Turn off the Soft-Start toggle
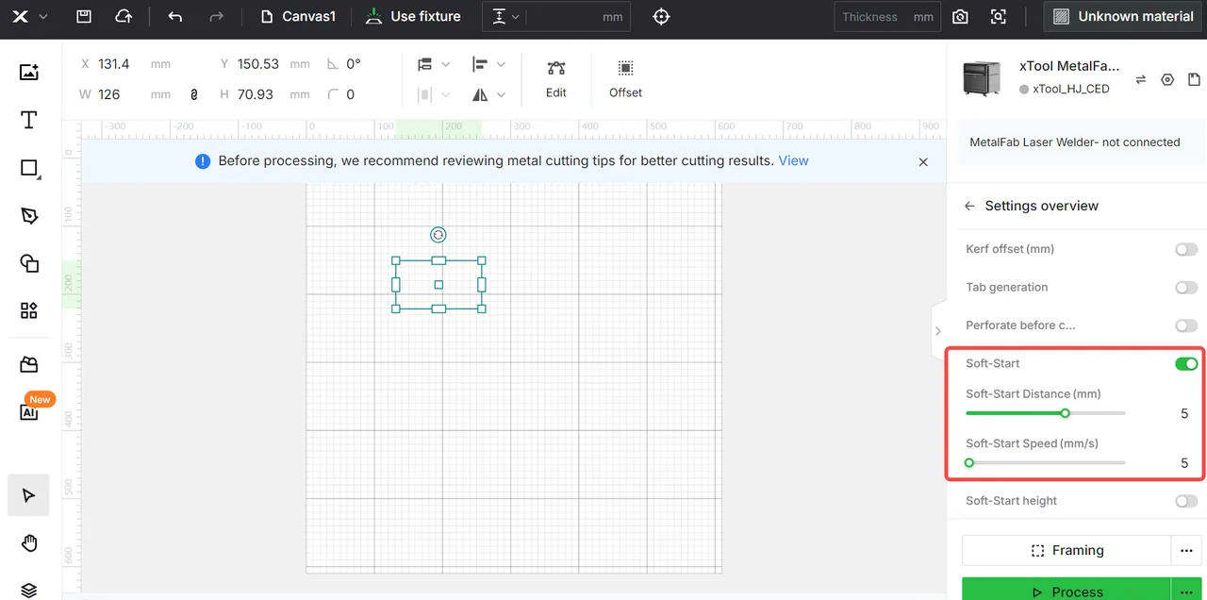 (x=1186, y=363)
